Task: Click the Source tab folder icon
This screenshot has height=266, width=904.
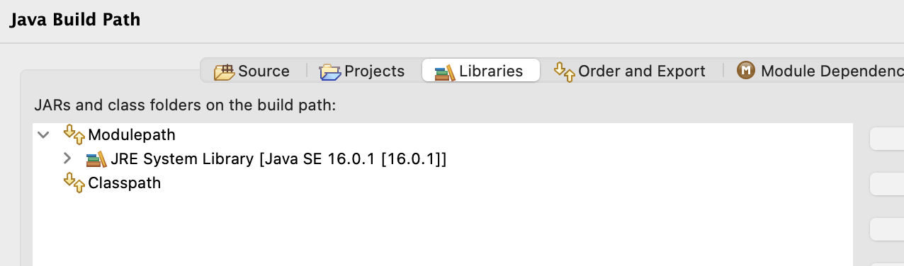Action: tap(224, 71)
